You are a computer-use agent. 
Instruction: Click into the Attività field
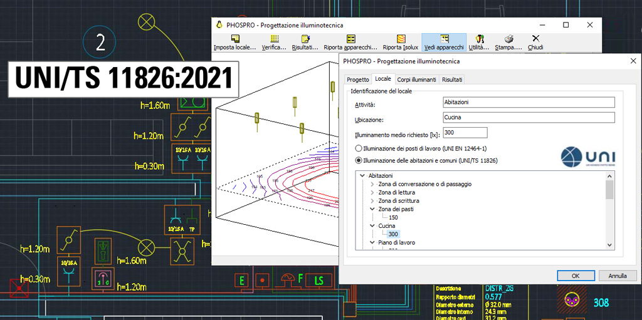click(x=529, y=102)
